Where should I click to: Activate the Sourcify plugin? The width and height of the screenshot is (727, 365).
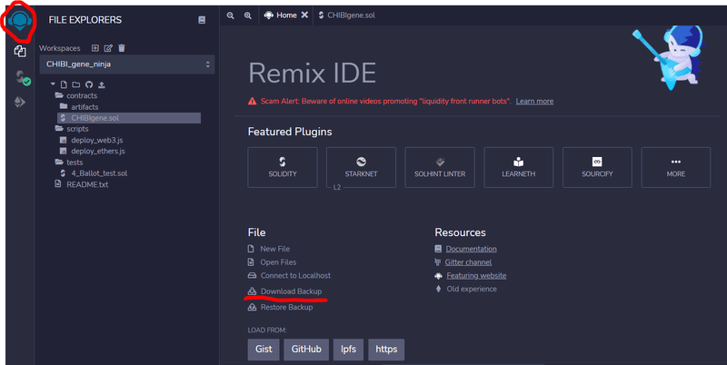pos(597,168)
